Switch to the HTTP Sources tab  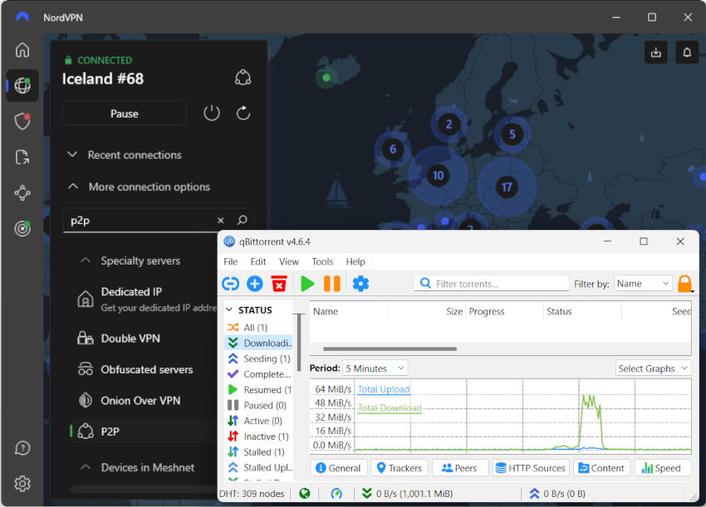pyautogui.click(x=531, y=468)
